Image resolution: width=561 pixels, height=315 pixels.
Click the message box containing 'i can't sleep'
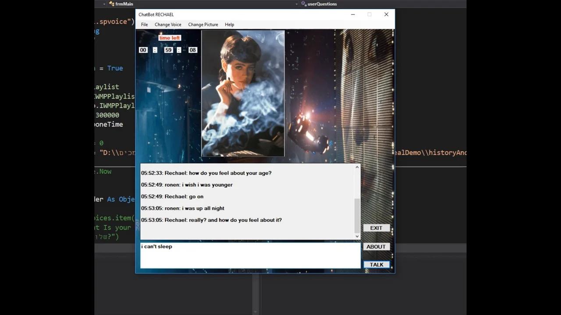[x=250, y=255]
